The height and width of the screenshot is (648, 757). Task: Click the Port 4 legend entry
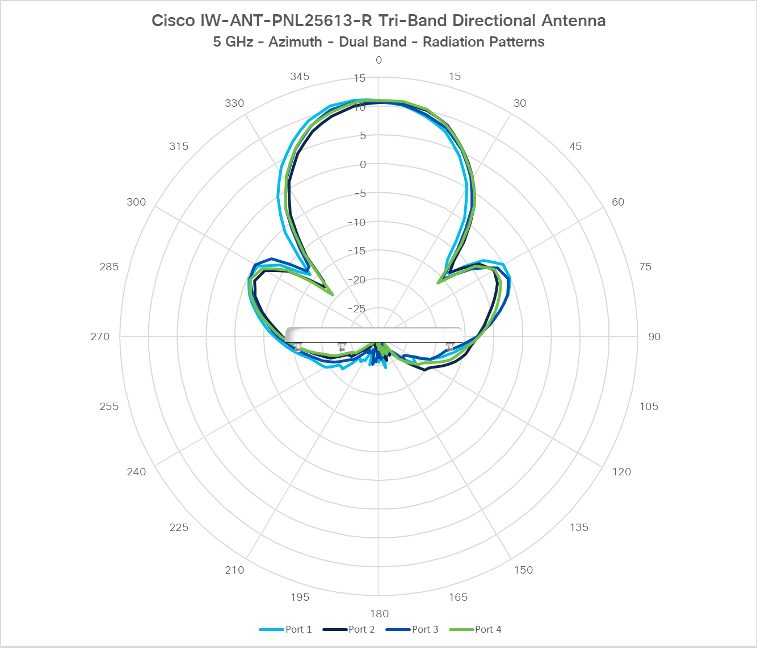pos(475,629)
